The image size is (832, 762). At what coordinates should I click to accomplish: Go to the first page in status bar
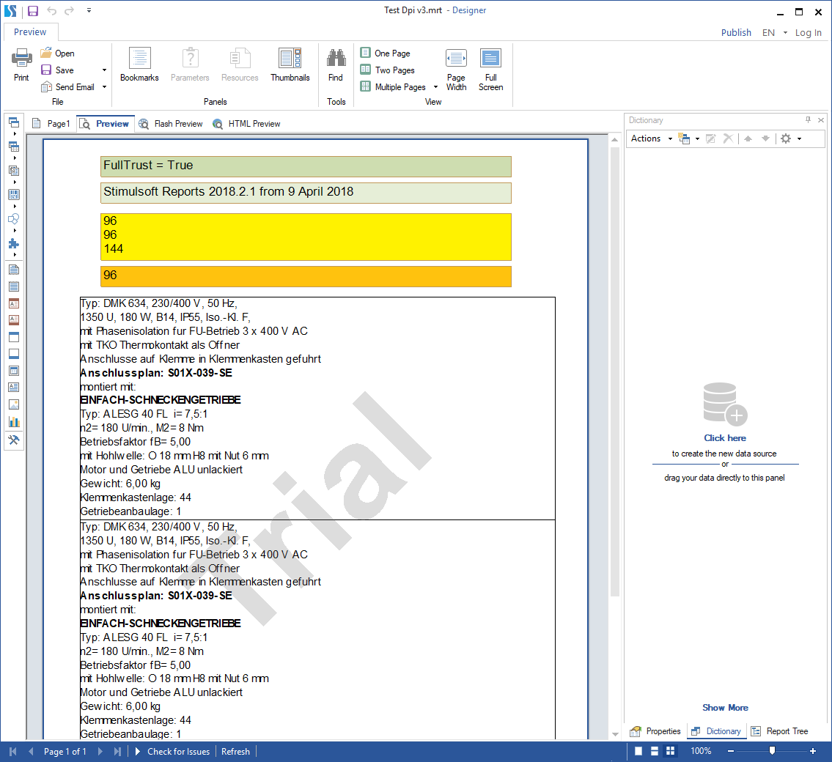point(12,752)
